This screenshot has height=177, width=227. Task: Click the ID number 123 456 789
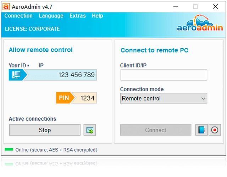click(x=77, y=75)
